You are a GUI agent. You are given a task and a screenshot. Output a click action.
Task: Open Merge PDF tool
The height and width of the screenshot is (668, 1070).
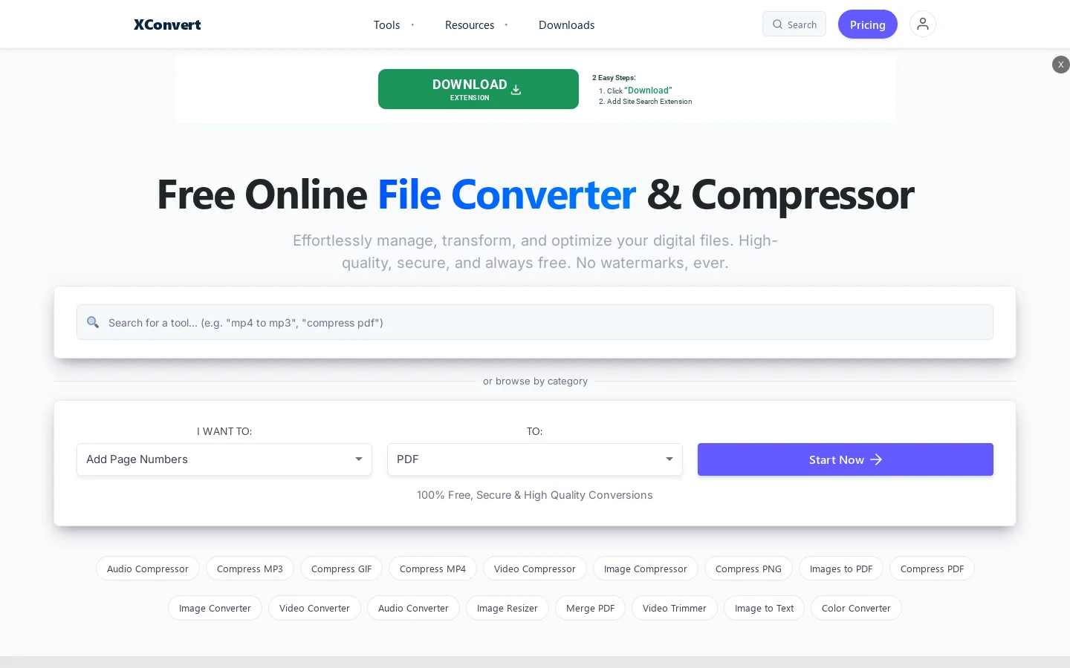pos(590,608)
